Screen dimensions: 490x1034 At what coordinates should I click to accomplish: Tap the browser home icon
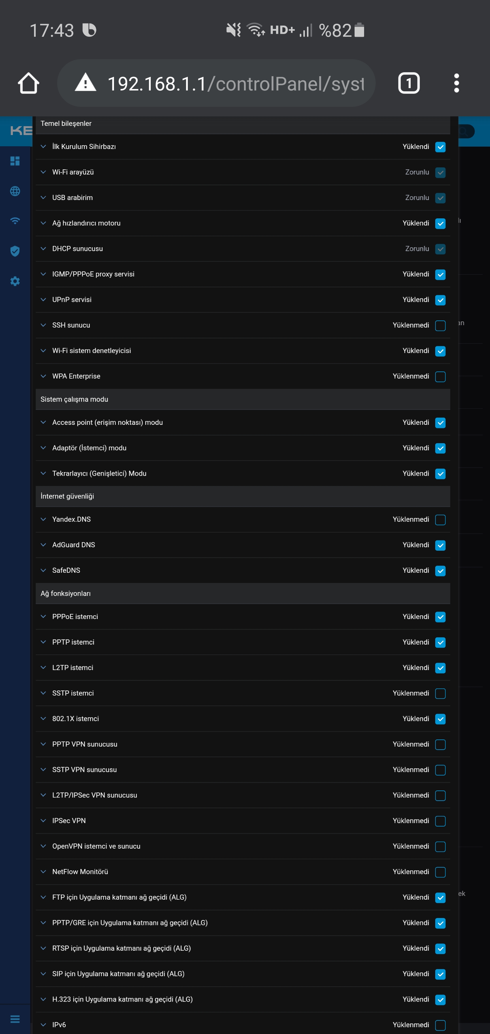point(29,83)
